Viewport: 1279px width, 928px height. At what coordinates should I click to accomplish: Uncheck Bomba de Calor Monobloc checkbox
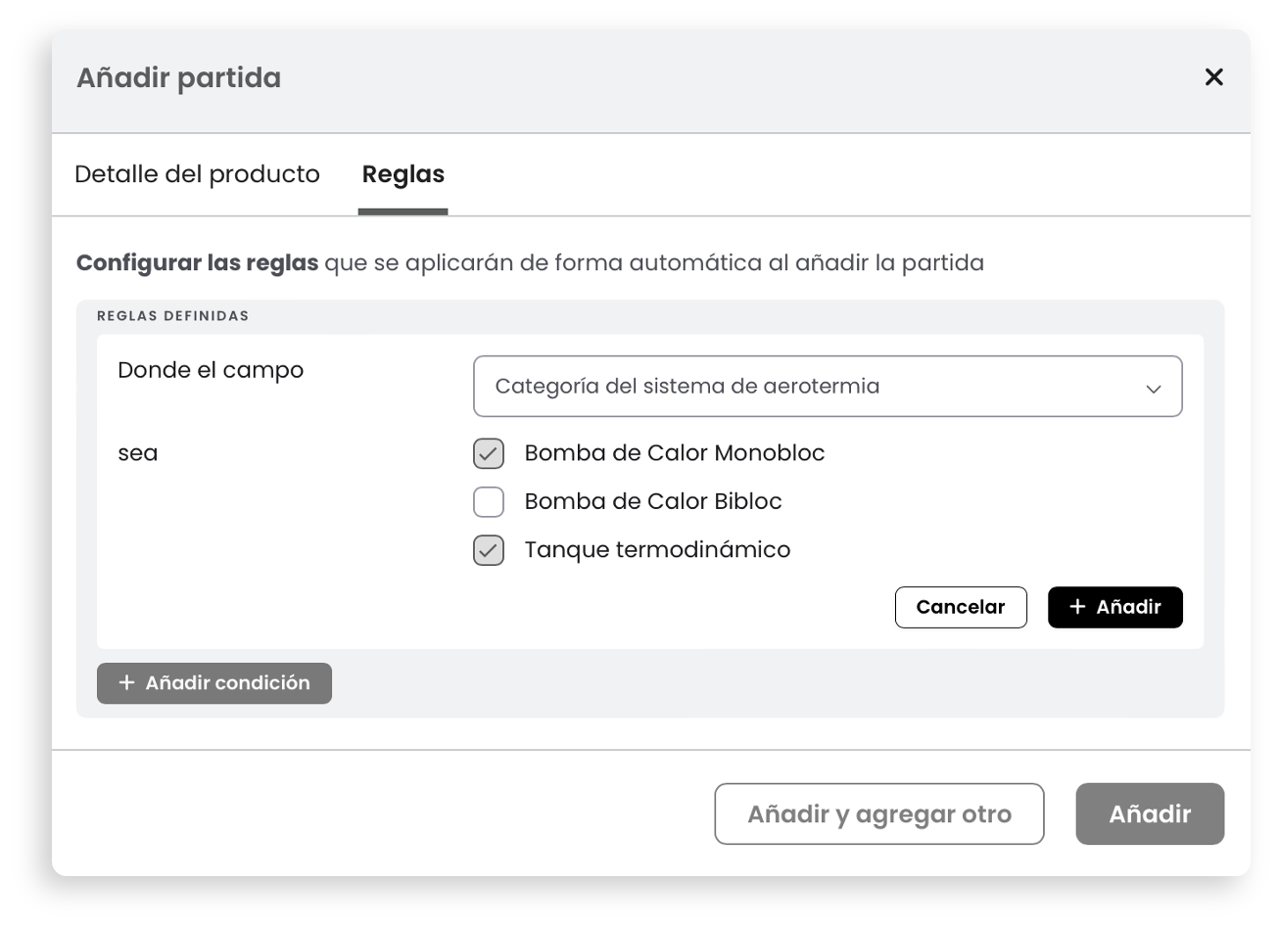pyautogui.click(x=489, y=453)
